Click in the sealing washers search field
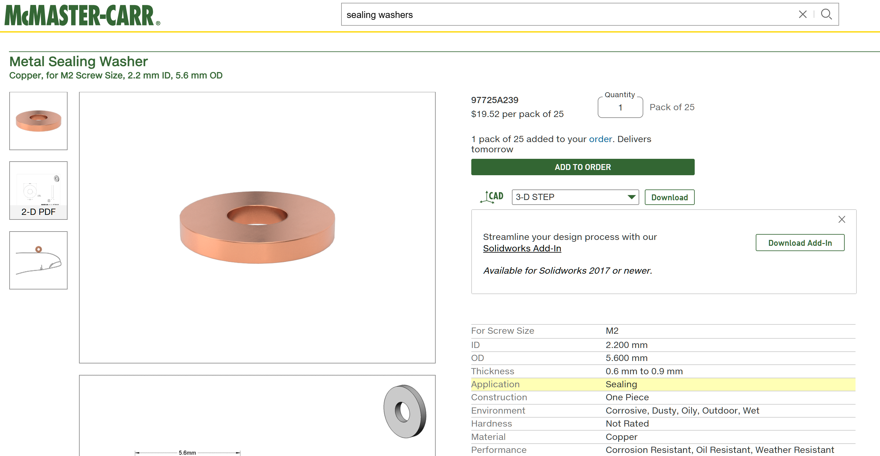The width and height of the screenshot is (880, 456). (x=567, y=15)
